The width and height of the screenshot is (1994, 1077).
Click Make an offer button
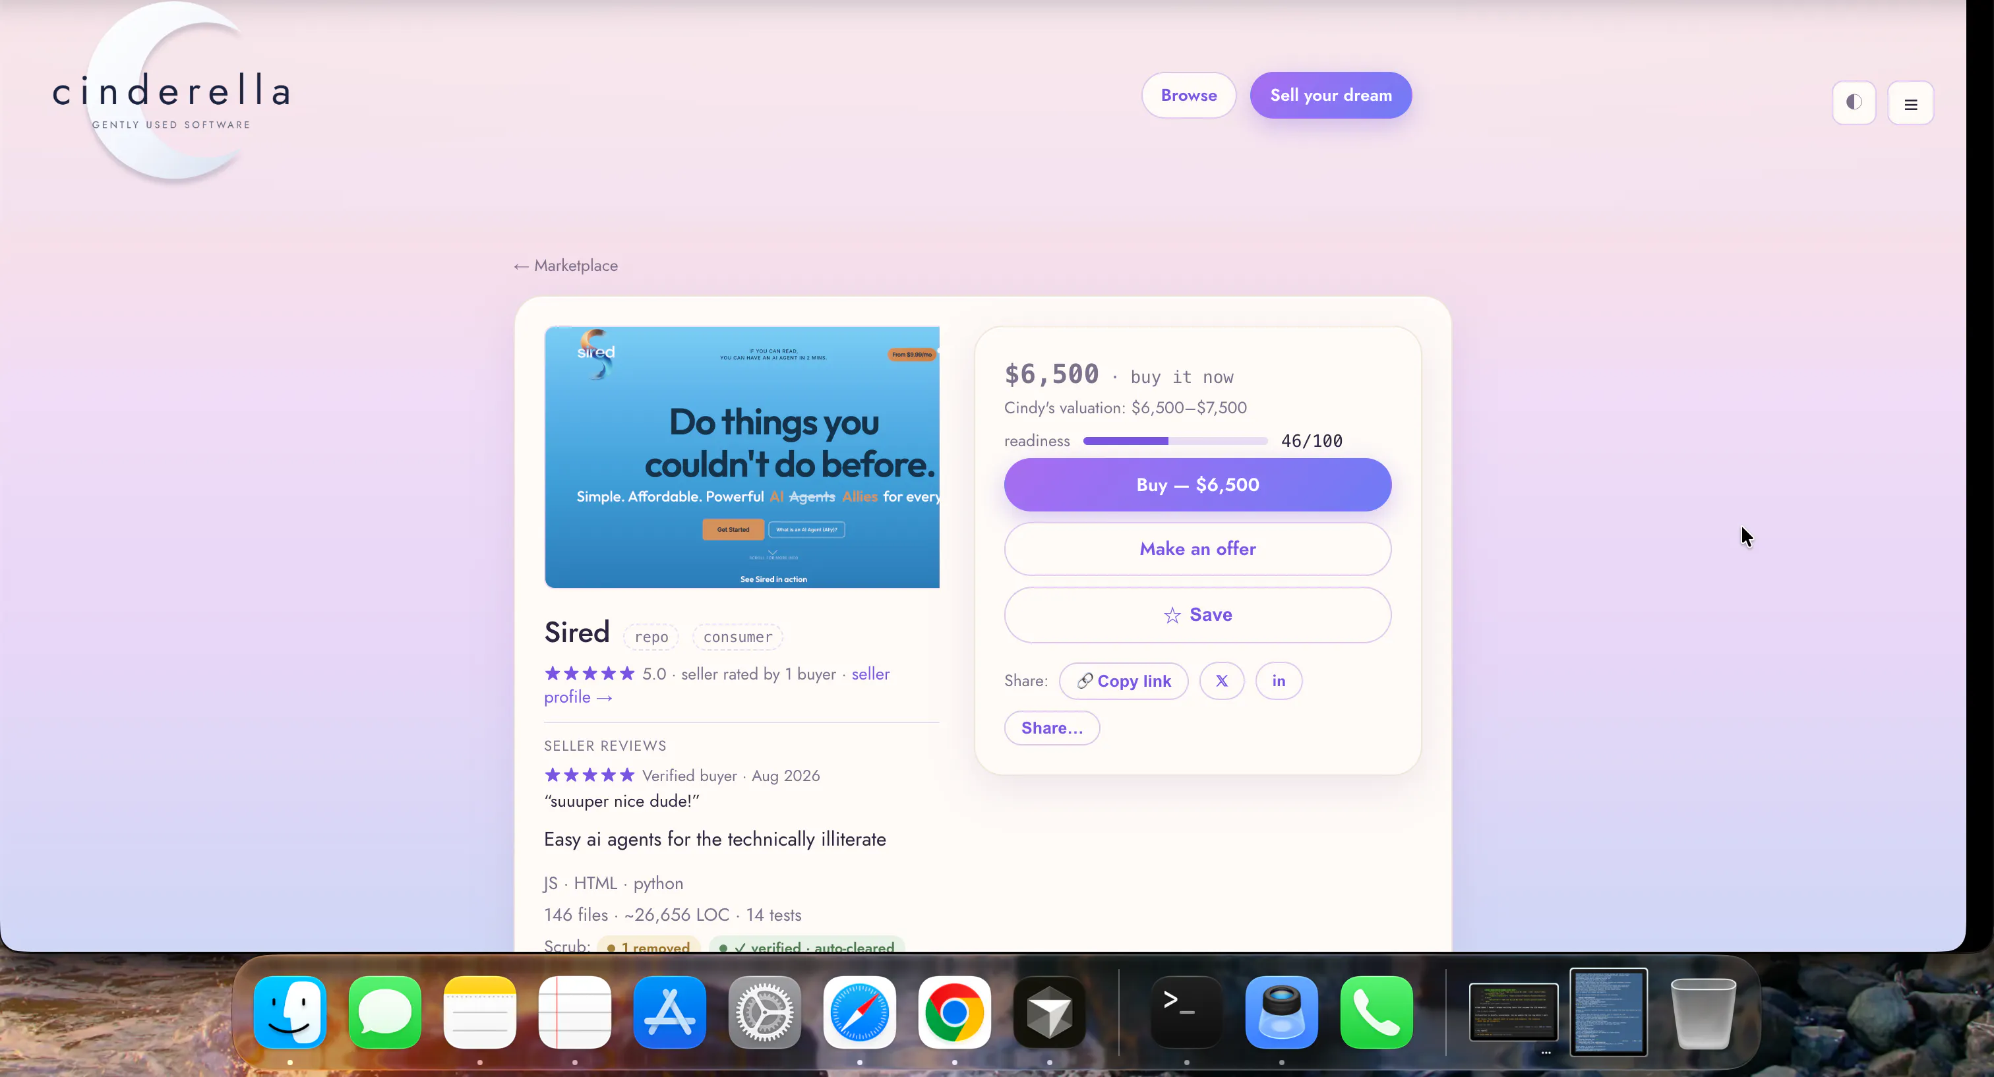tap(1197, 549)
